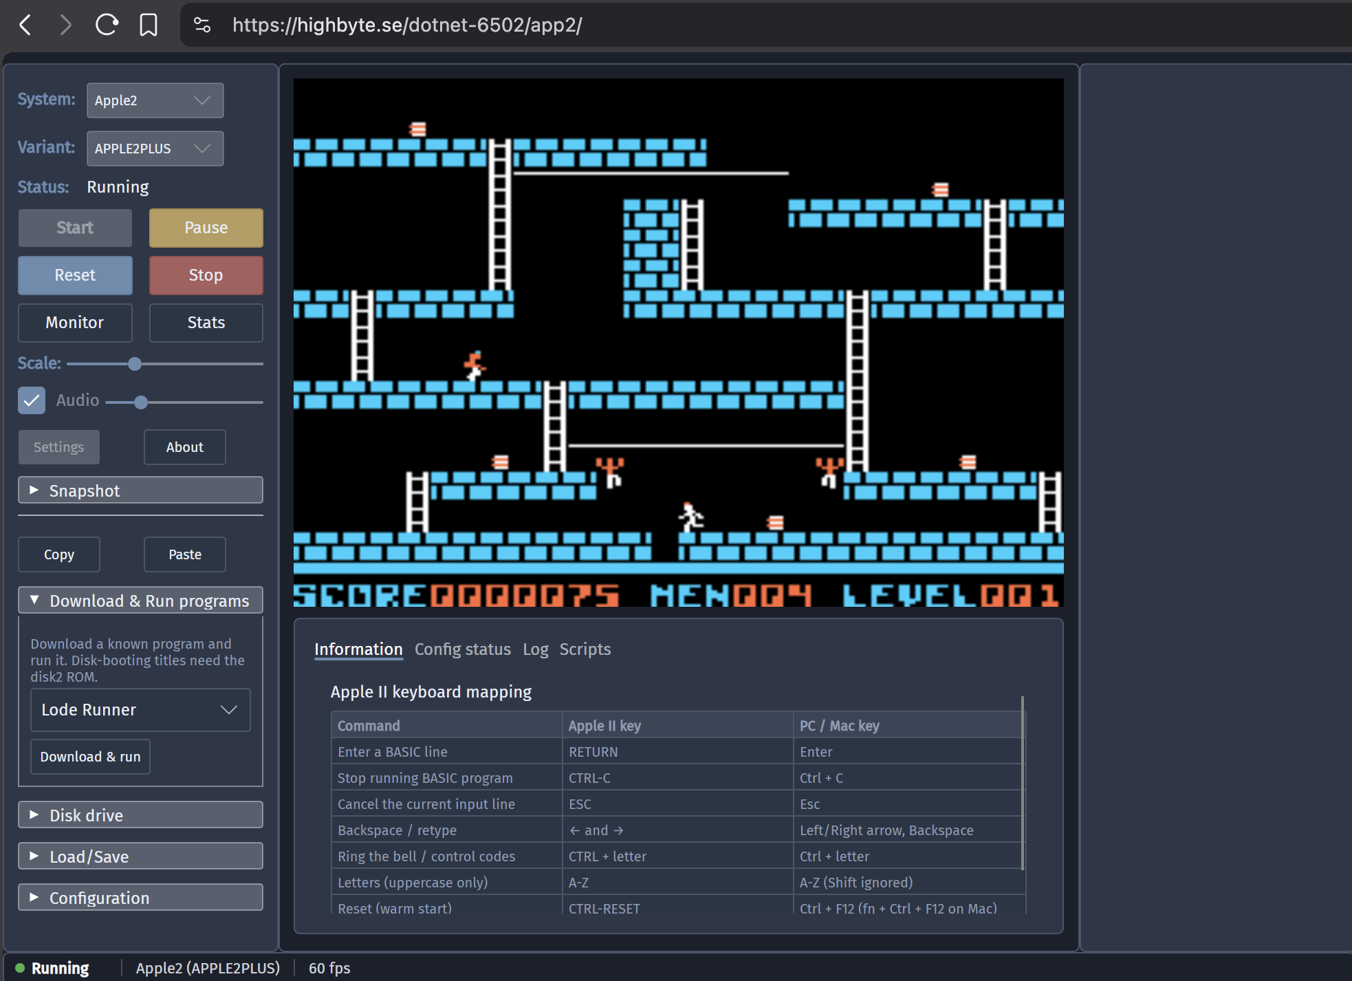Screen dimensions: 1352x981
Task: Click the 'Backspace / retype' cell
Action: coord(446,830)
